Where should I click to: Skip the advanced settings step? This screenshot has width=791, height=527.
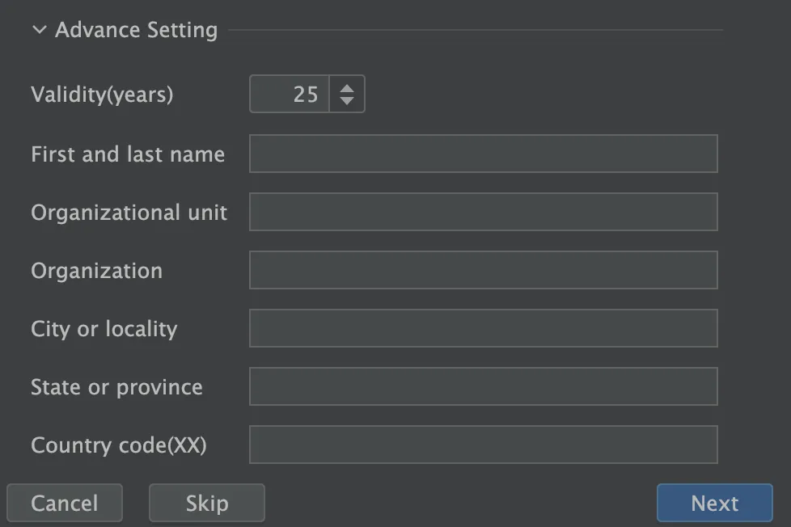(207, 504)
